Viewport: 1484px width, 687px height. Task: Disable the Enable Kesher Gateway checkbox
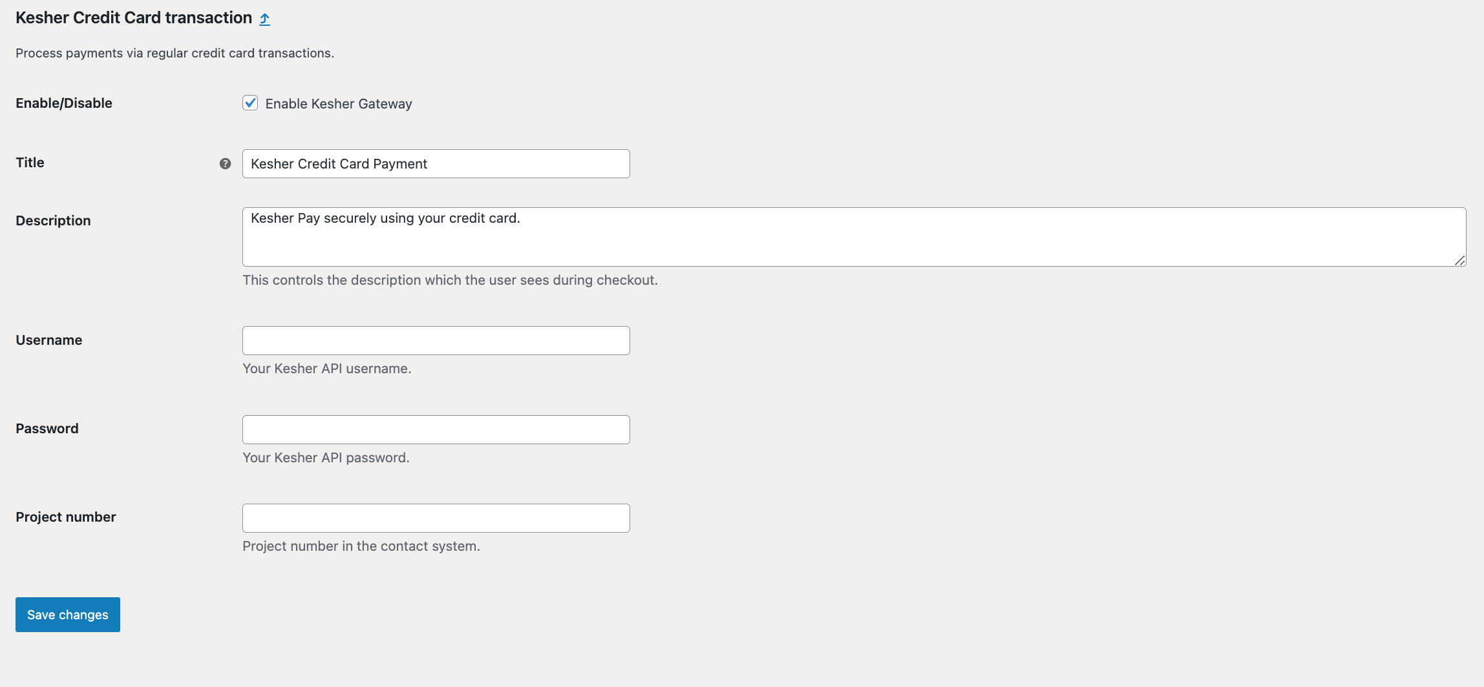point(250,103)
